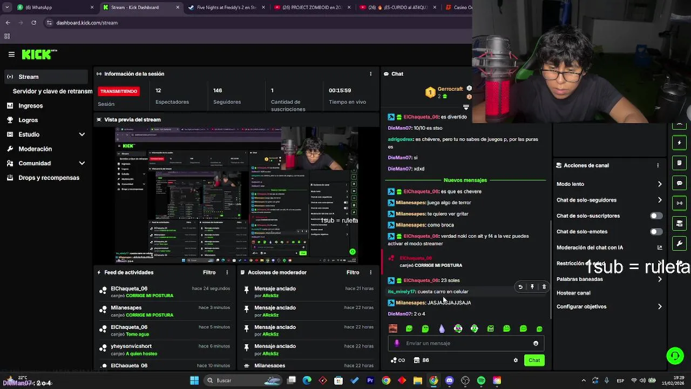The width and height of the screenshot is (691, 389).
Task: Open Acciones de moderador options menu
Action: tap(370, 272)
